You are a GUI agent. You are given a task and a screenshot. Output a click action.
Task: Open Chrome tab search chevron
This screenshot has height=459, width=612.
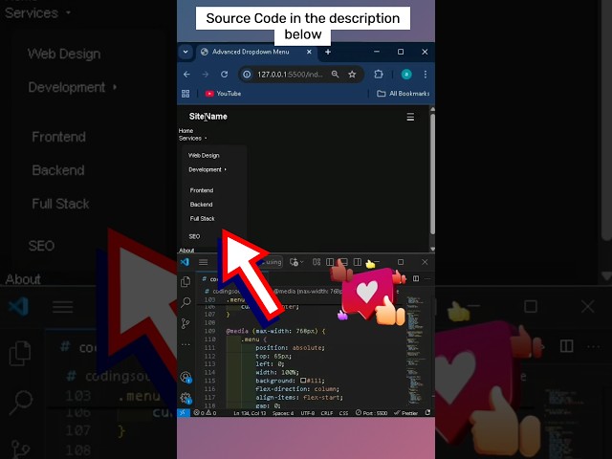click(x=186, y=52)
